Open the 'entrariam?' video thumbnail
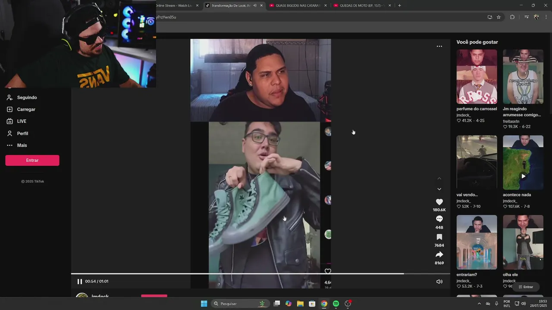The width and height of the screenshot is (552, 310). (477, 242)
